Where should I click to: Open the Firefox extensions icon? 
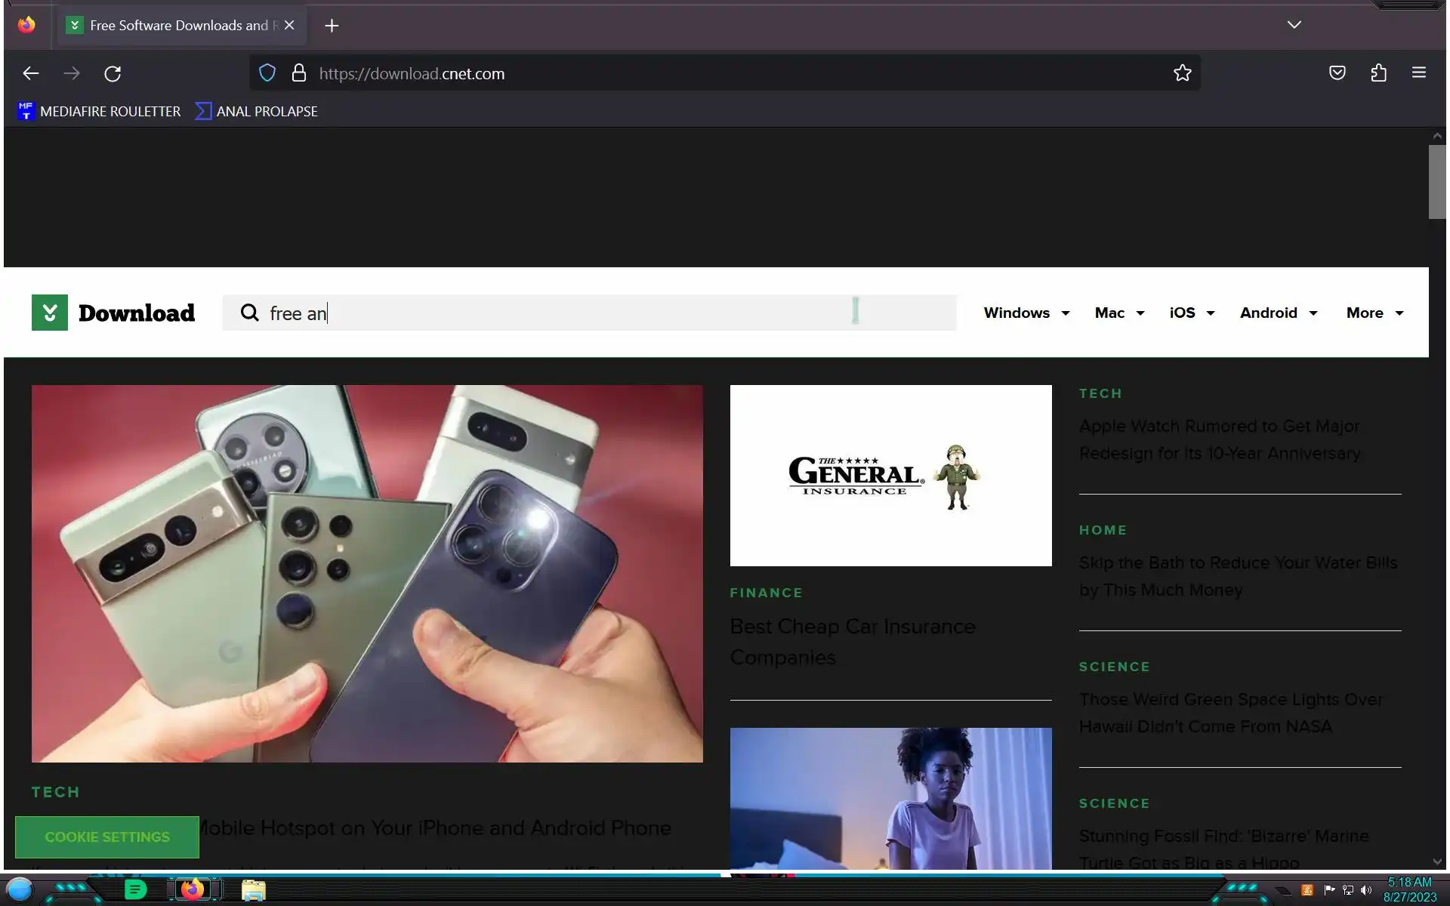click(1378, 73)
